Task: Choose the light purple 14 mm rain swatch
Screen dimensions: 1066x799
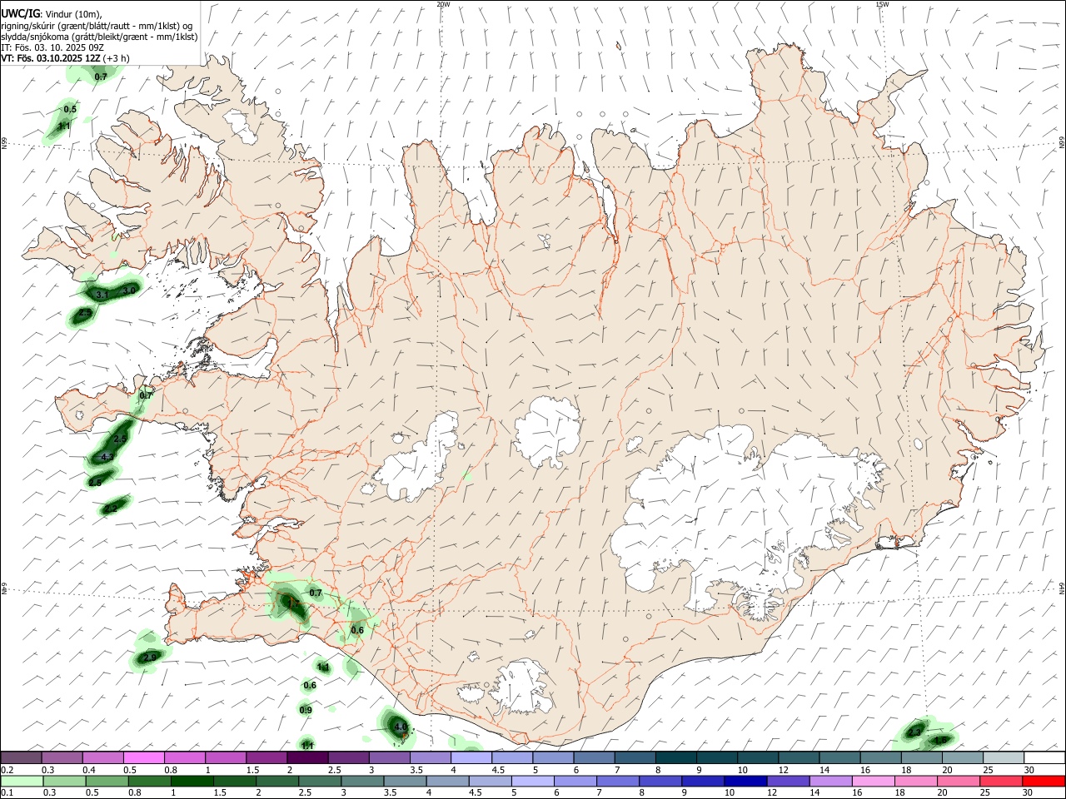Action: click(831, 781)
